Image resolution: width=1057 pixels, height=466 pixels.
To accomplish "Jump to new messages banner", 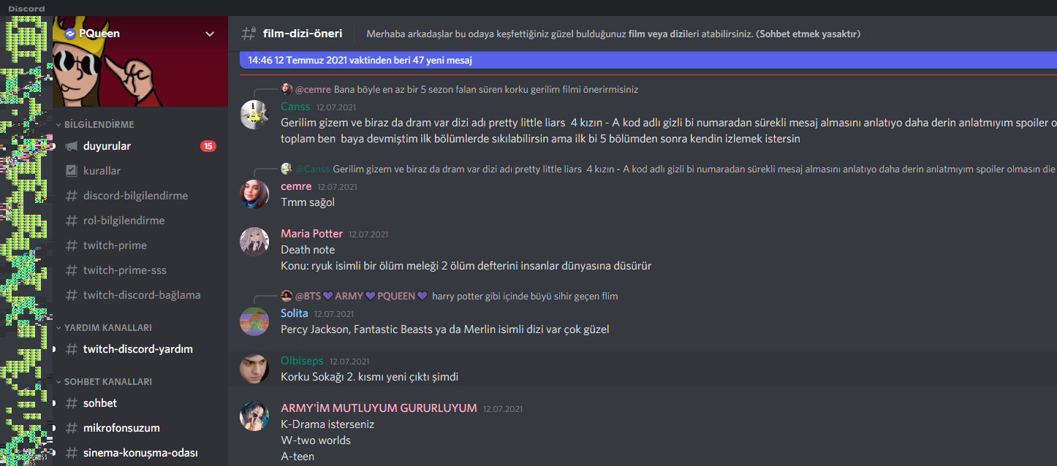I will (x=648, y=60).
